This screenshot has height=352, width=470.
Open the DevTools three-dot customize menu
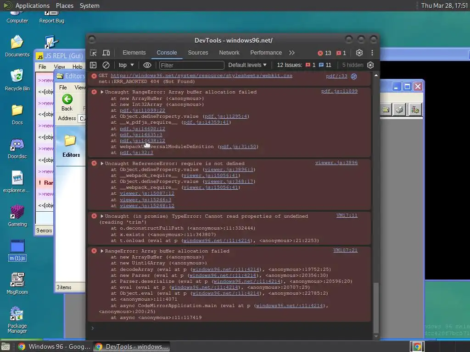pos(372,53)
